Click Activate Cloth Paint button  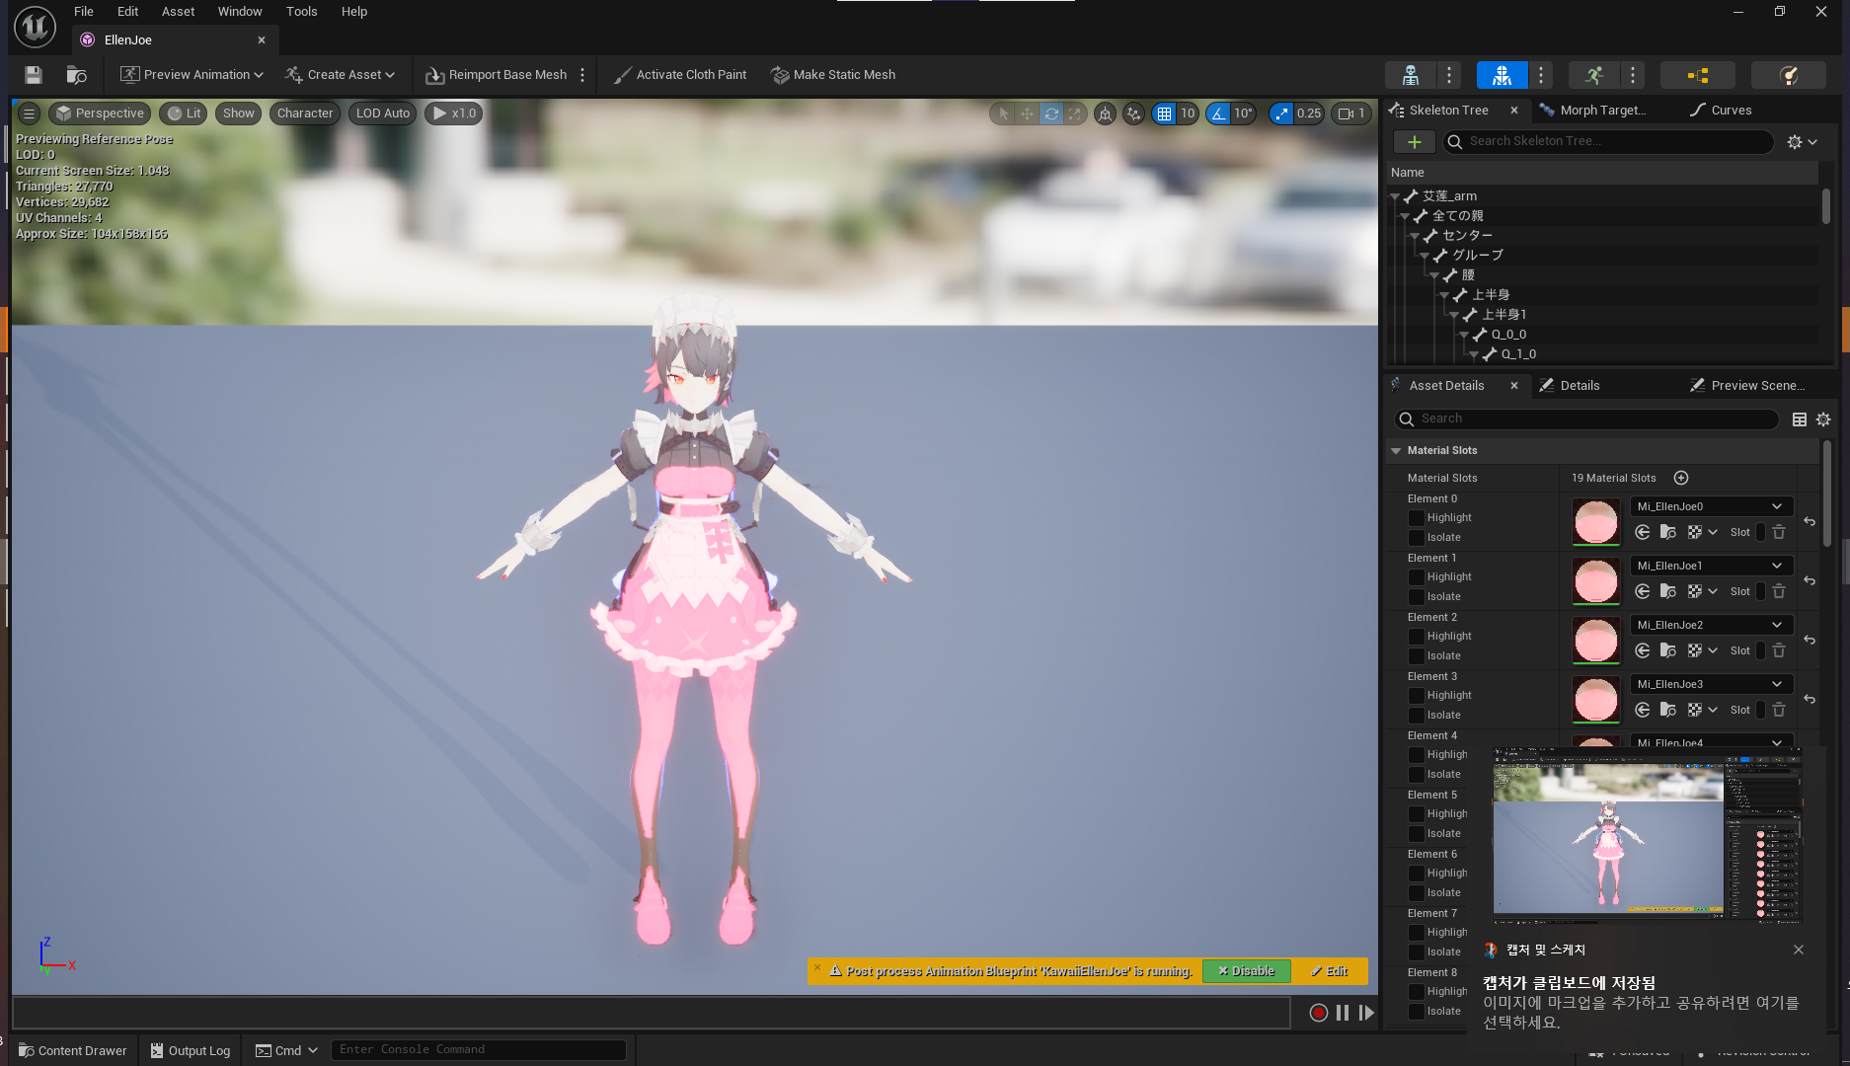click(x=680, y=75)
